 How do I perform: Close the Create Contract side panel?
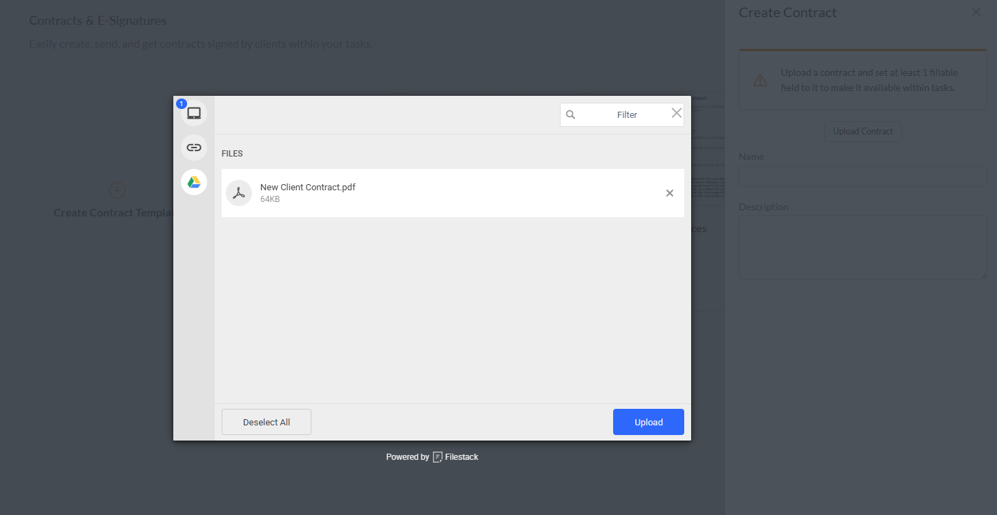point(976,12)
